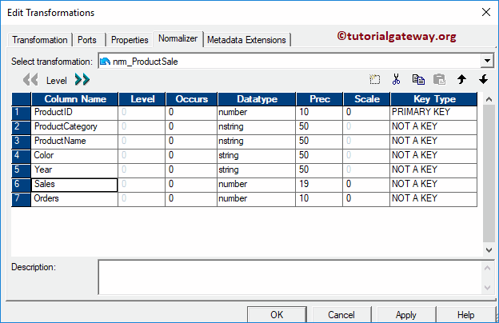This screenshot has height=323, width=499.
Task: Click the Color column name cell
Action: (75, 156)
